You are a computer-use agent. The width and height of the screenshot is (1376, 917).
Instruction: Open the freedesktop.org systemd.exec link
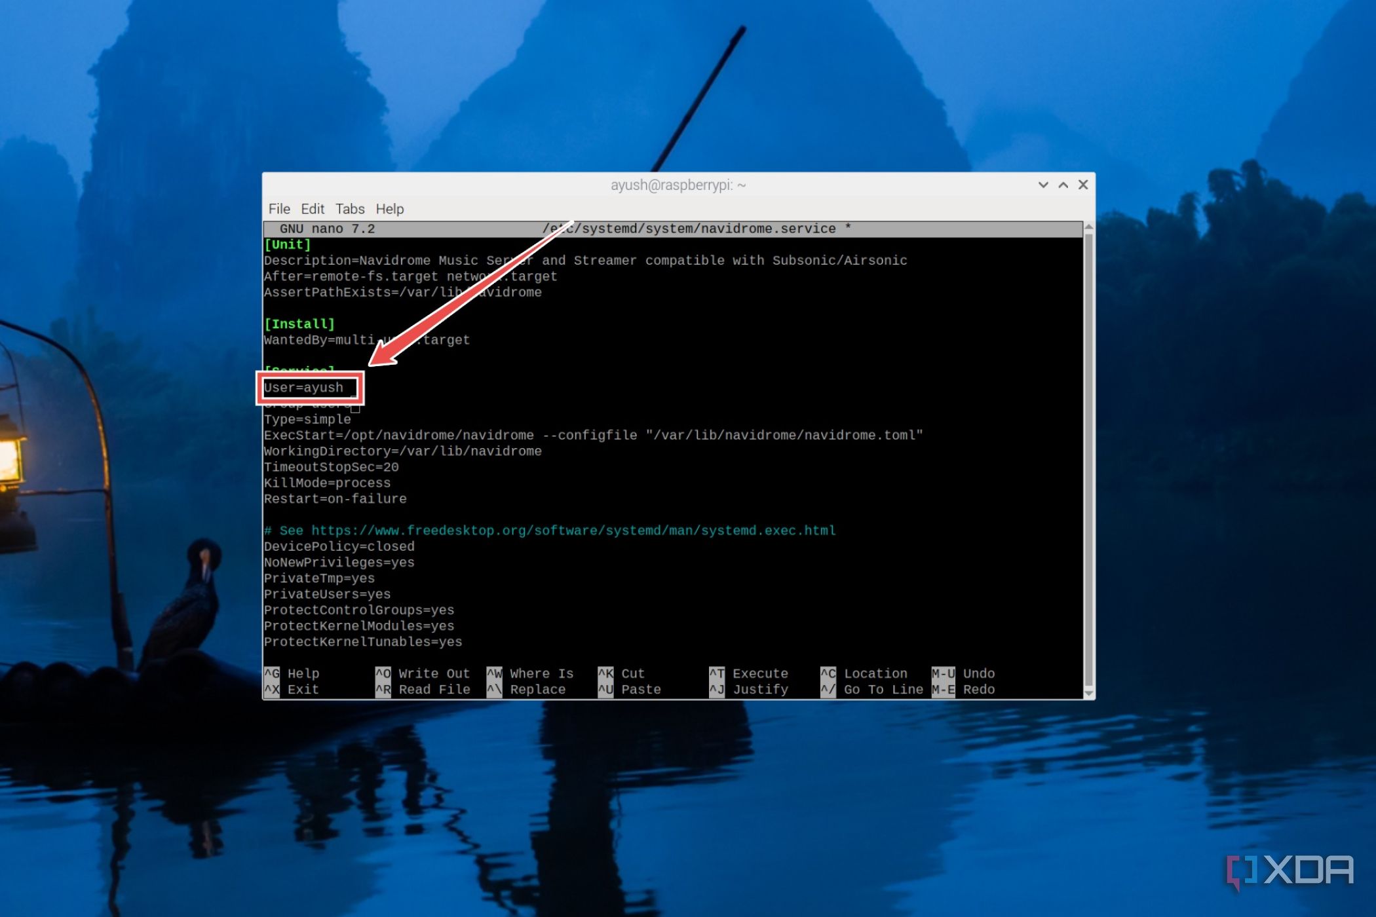click(x=573, y=530)
